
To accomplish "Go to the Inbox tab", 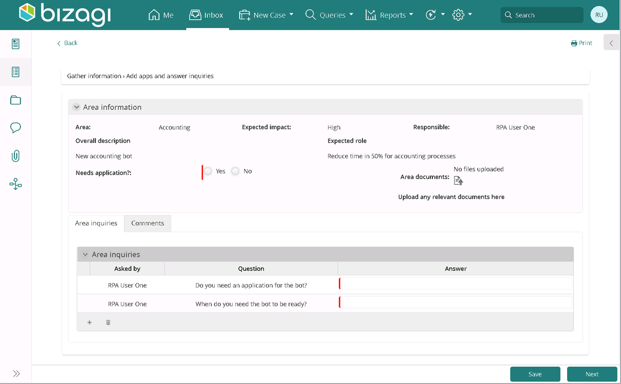I will click(206, 15).
